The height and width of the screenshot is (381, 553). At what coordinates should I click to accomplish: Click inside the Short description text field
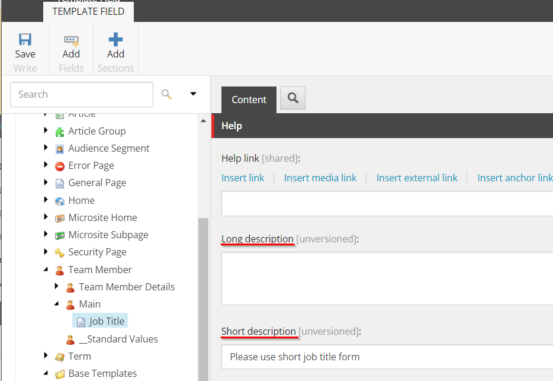(385, 357)
